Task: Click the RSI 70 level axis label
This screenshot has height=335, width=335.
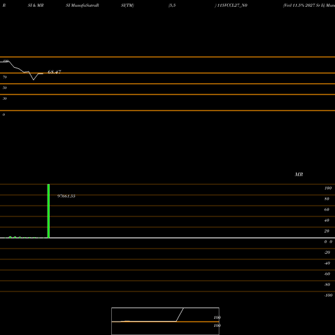Action: (x=5, y=77)
